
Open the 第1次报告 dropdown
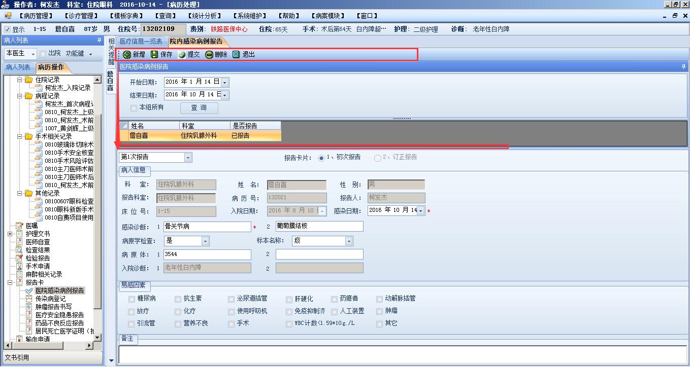point(188,157)
